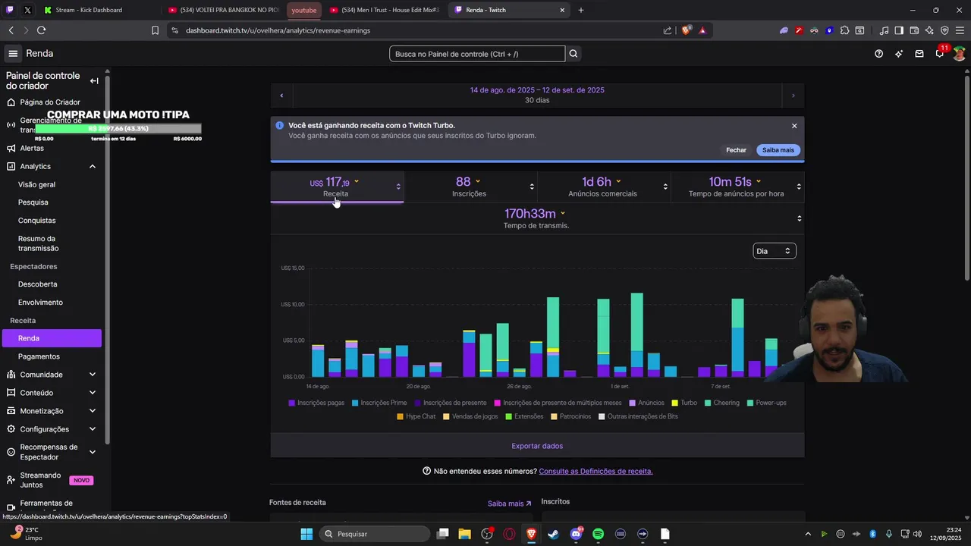Viewport: 971px width, 546px height.
Task: Open Pagamentos under Receita
Action: coord(39,356)
